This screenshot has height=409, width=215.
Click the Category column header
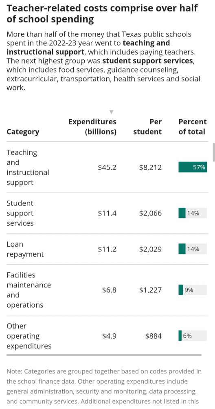[23, 132]
